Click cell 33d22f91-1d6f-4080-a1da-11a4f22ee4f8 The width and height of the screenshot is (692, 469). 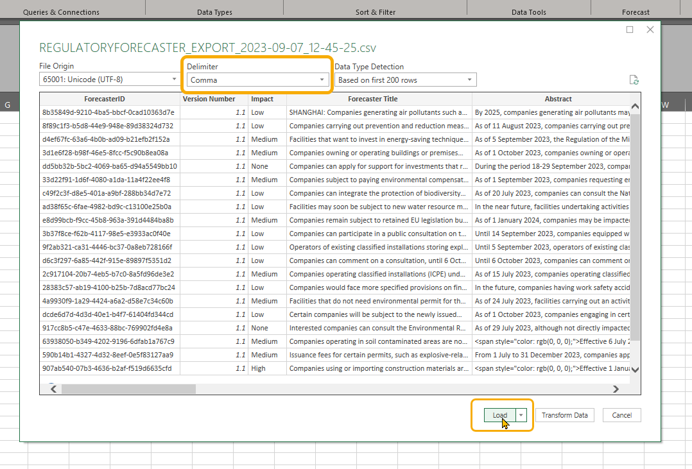110,180
